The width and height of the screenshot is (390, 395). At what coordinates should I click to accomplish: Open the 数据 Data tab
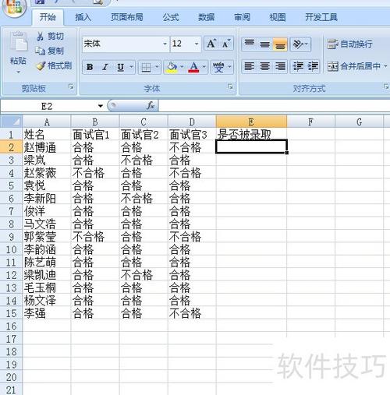tap(207, 17)
